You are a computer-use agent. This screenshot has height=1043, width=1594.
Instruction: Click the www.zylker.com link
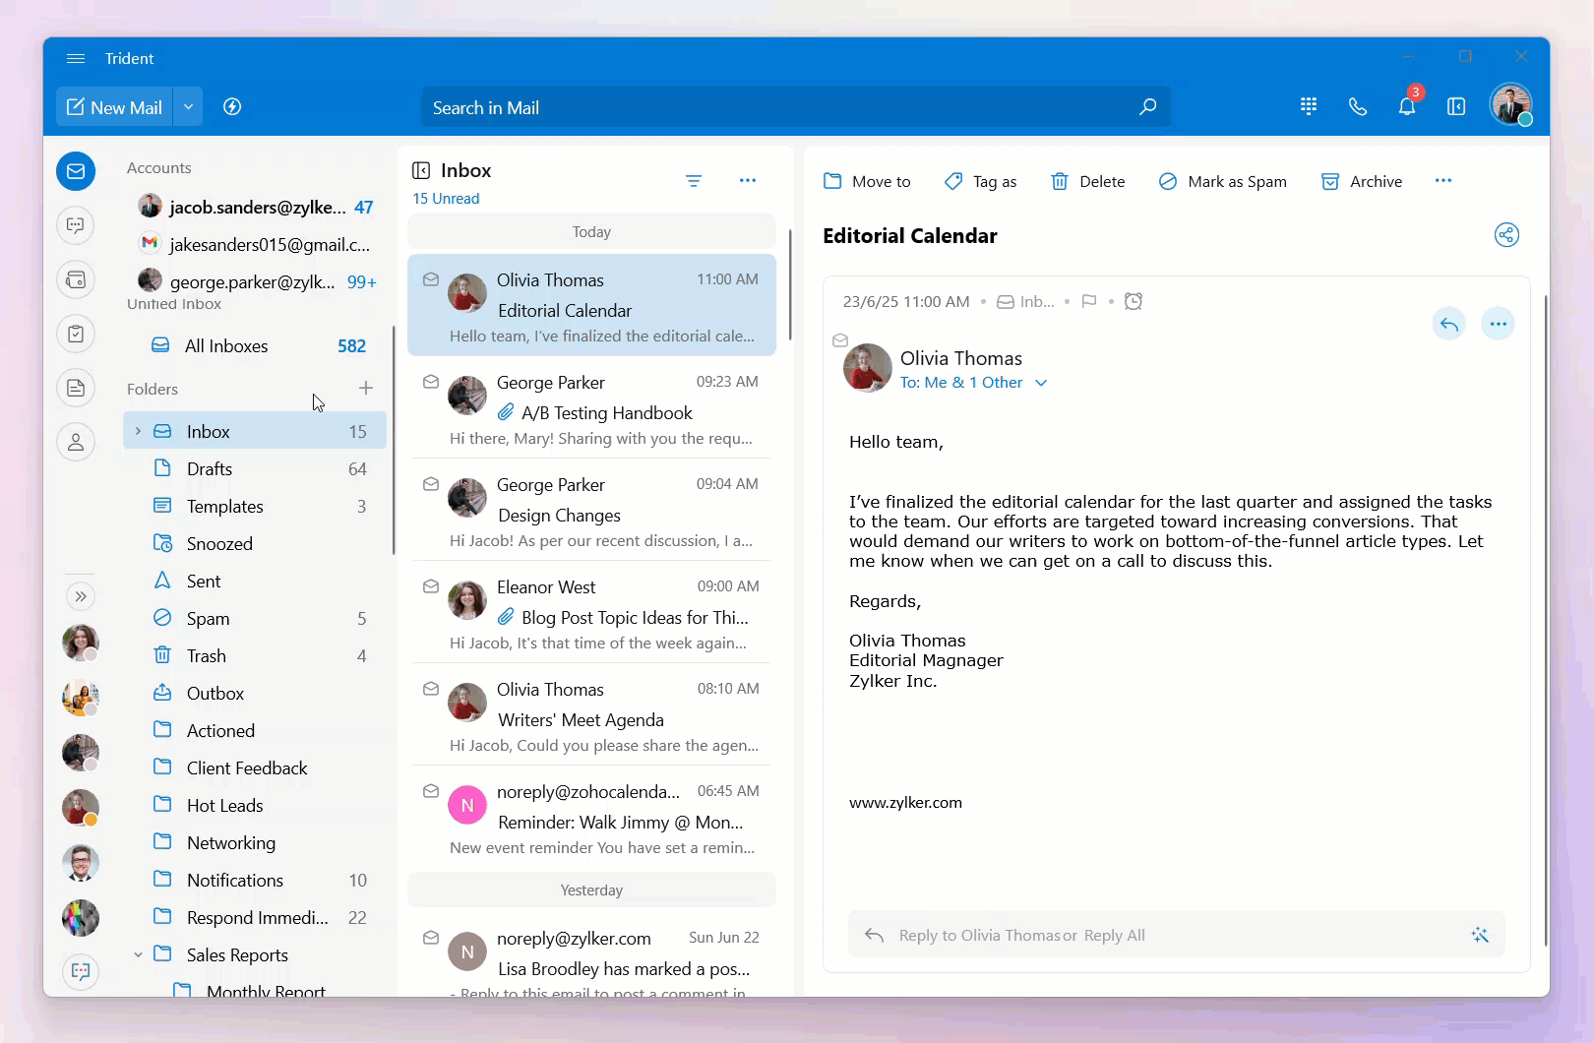[905, 803]
